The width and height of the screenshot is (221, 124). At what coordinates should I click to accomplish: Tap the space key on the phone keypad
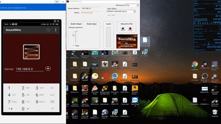(x=52, y=95)
